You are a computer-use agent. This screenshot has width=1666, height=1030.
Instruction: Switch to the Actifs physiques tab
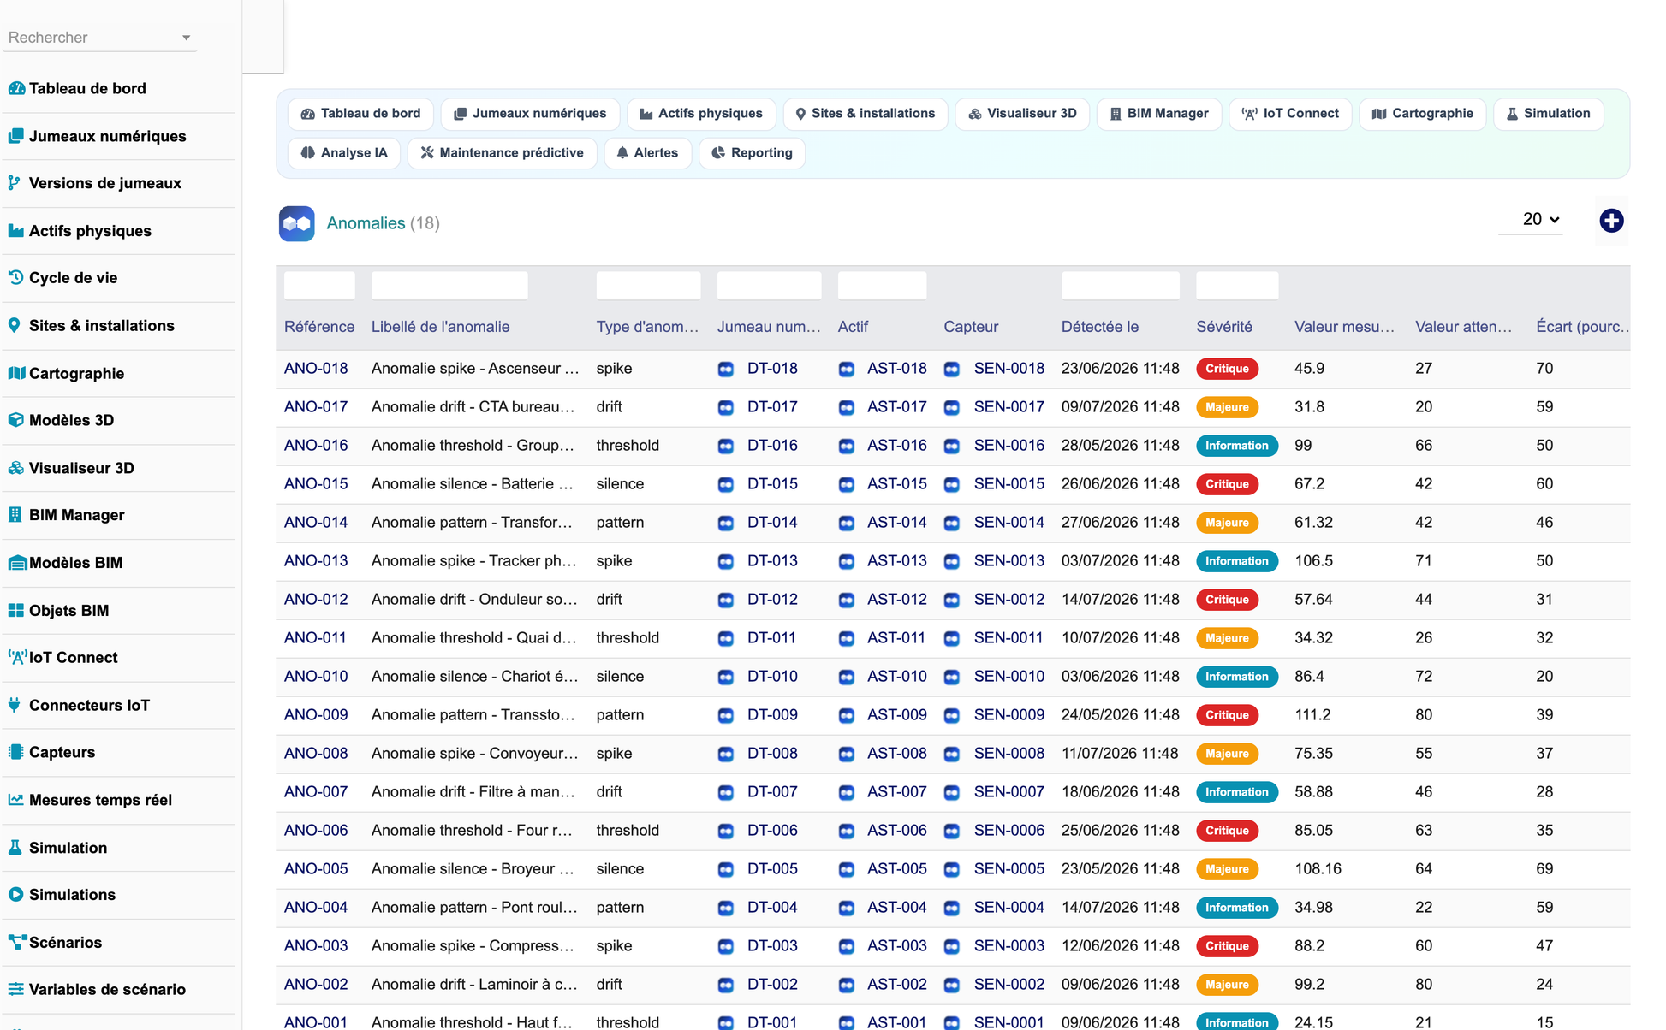(x=701, y=114)
